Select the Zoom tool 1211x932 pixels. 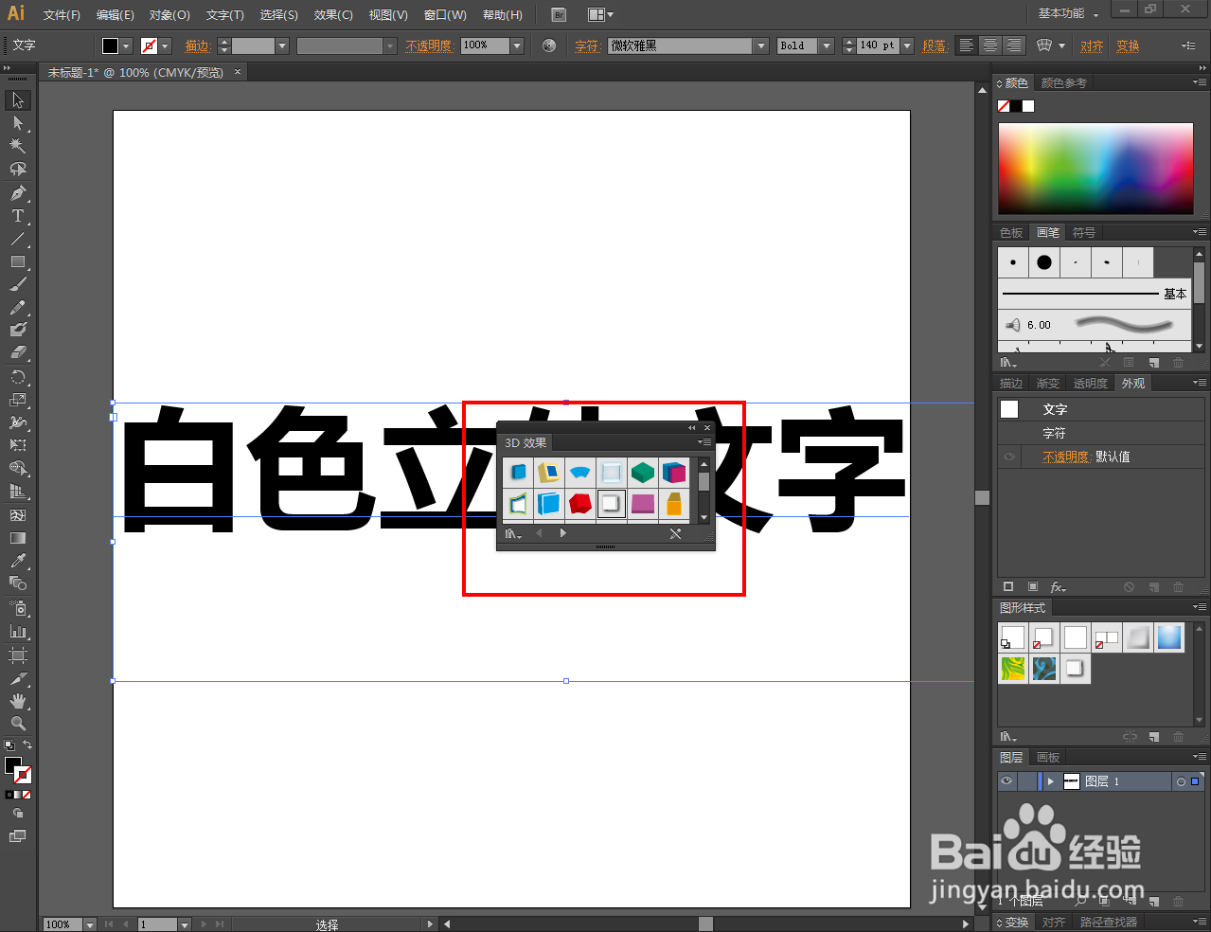[x=18, y=724]
